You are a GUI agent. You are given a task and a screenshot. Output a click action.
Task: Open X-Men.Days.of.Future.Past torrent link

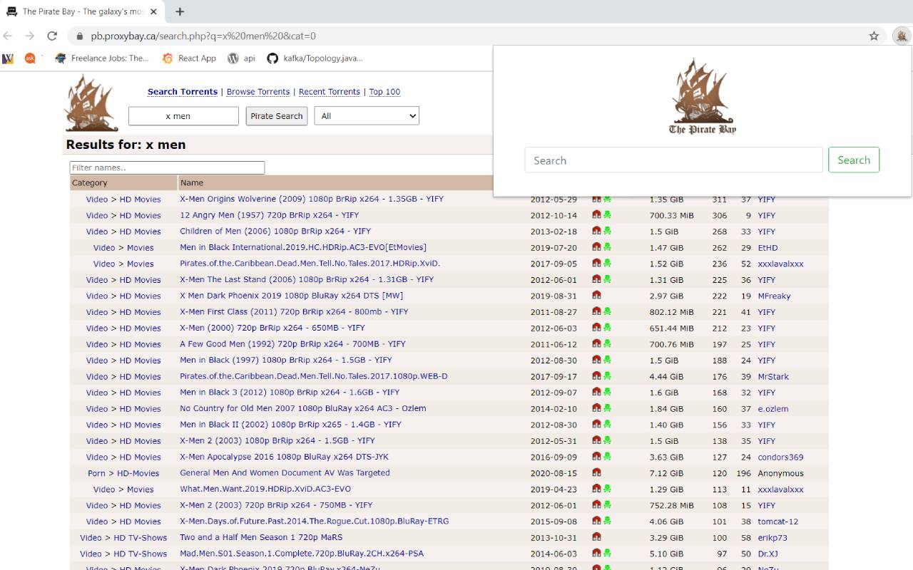coord(315,521)
